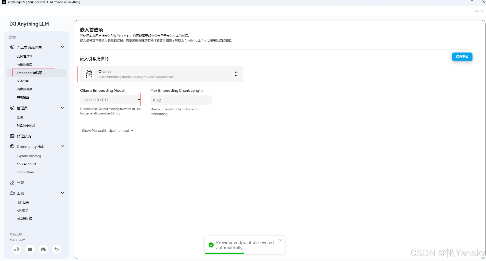This screenshot has height=261, width=486.
Task: Click the pen icon beside 外观
Action: click(x=12, y=182)
